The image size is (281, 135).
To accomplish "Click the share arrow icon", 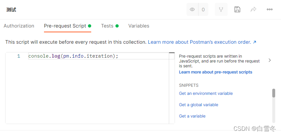I will click(254, 10).
